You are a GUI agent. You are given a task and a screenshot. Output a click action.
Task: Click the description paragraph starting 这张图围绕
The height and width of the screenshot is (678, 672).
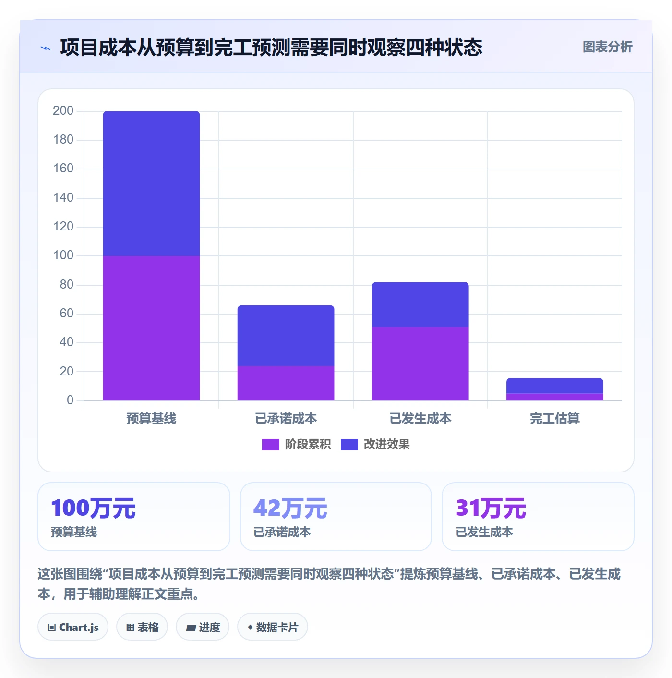329,584
